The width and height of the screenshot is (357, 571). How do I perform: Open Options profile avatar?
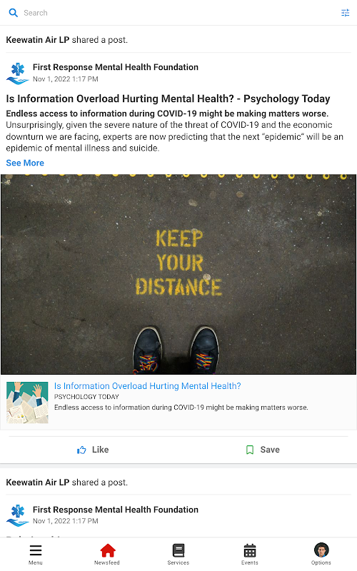(x=321, y=550)
